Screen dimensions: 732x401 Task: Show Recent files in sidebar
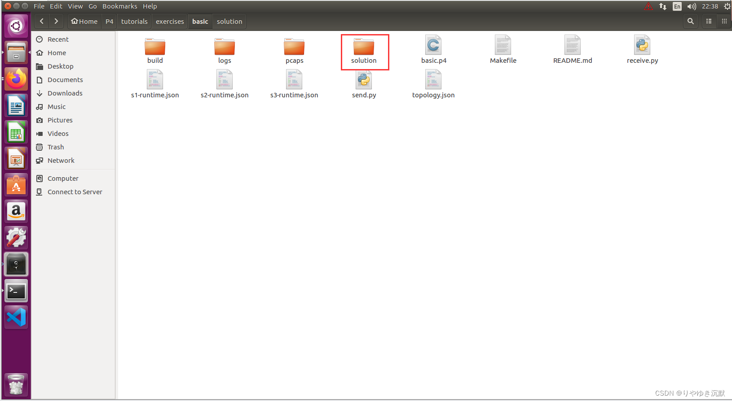(x=73, y=39)
